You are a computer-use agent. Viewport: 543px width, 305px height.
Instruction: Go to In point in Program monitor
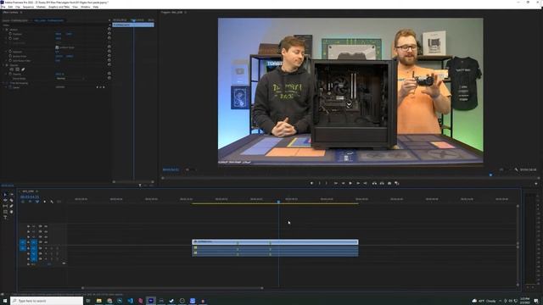pos(336,183)
